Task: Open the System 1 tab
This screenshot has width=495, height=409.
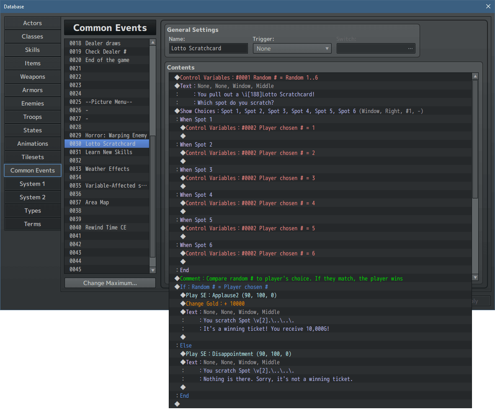Action: 33,184
